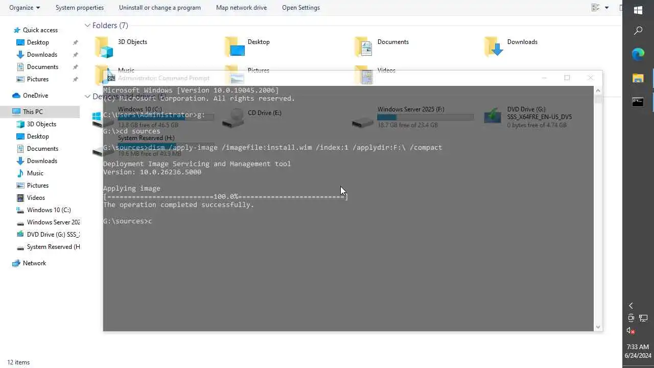The width and height of the screenshot is (654, 368).
Task: Select Network in navigation pane
Action: click(34, 263)
